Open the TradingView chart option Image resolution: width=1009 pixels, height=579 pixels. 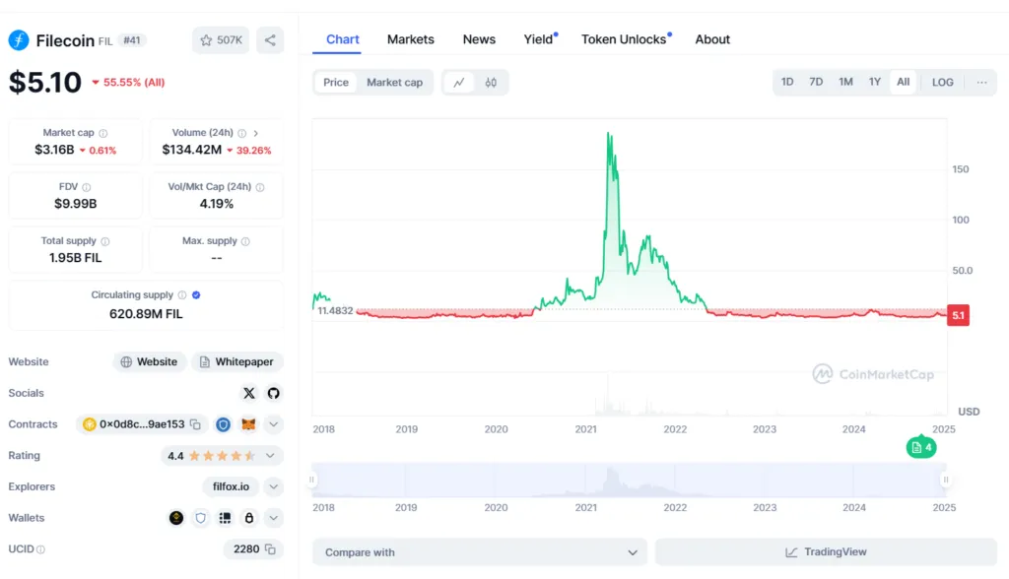[826, 551]
